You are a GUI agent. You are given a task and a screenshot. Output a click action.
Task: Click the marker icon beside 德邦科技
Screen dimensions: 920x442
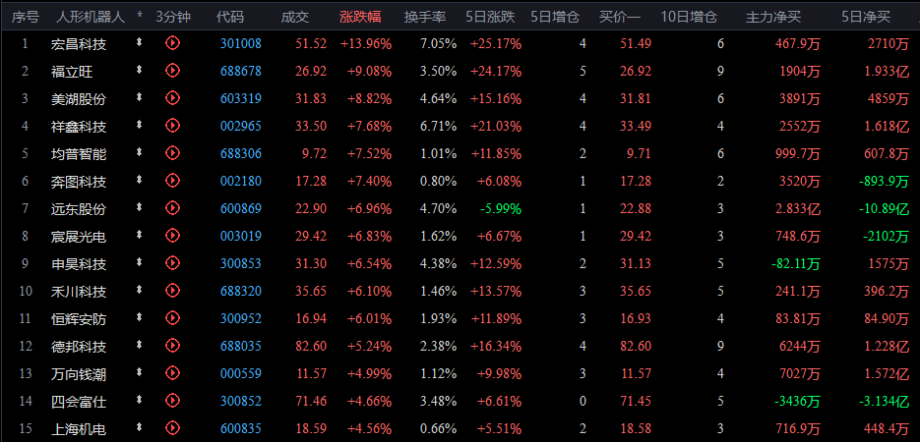click(139, 344)
